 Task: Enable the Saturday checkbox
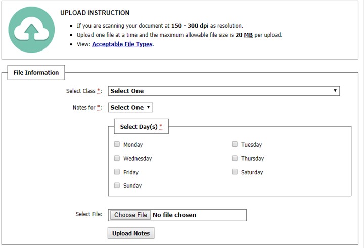click(x=235, y=172)
